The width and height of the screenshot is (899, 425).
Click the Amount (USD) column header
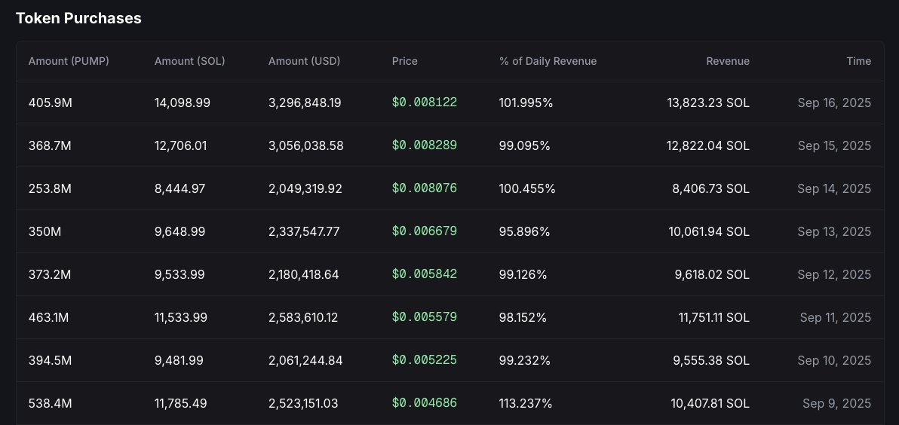pos(305,61)
